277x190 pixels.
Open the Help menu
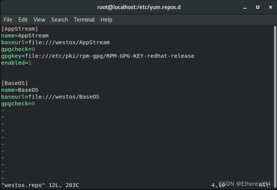click(106, 20)
